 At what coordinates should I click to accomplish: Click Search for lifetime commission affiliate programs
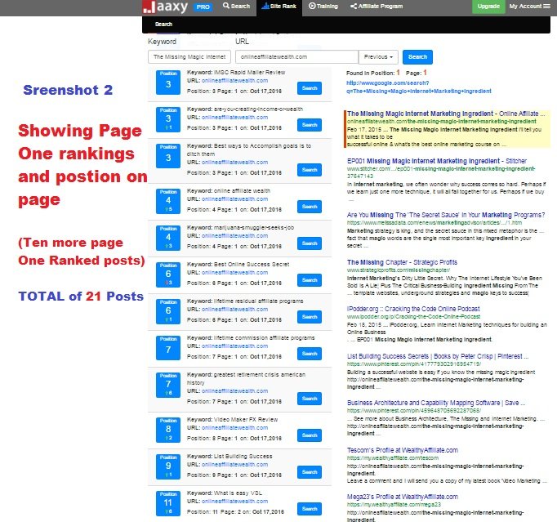310,354
